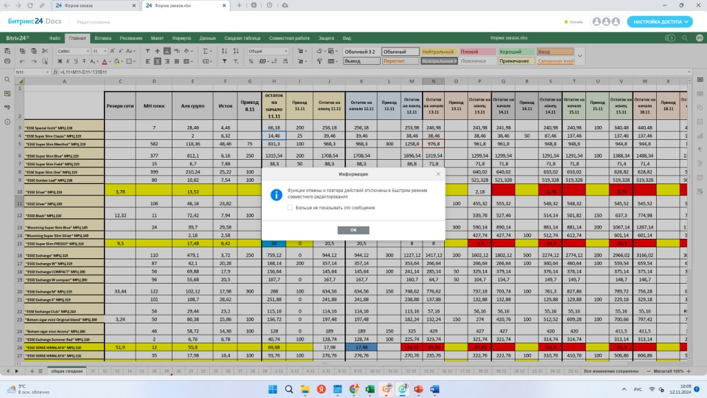The height and width of the screenshot is (398, 707).
Task: Open the Name Box dropdown for N11
Action: (x=48, y=72)
